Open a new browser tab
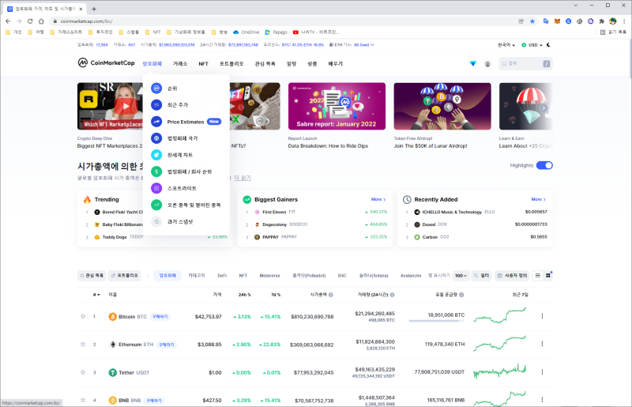This screenshot has height=407, width=632. tap(94, 9)
